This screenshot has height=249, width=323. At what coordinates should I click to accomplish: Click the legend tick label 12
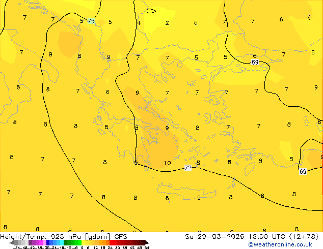pyautogui.click(x=96, y=247)
